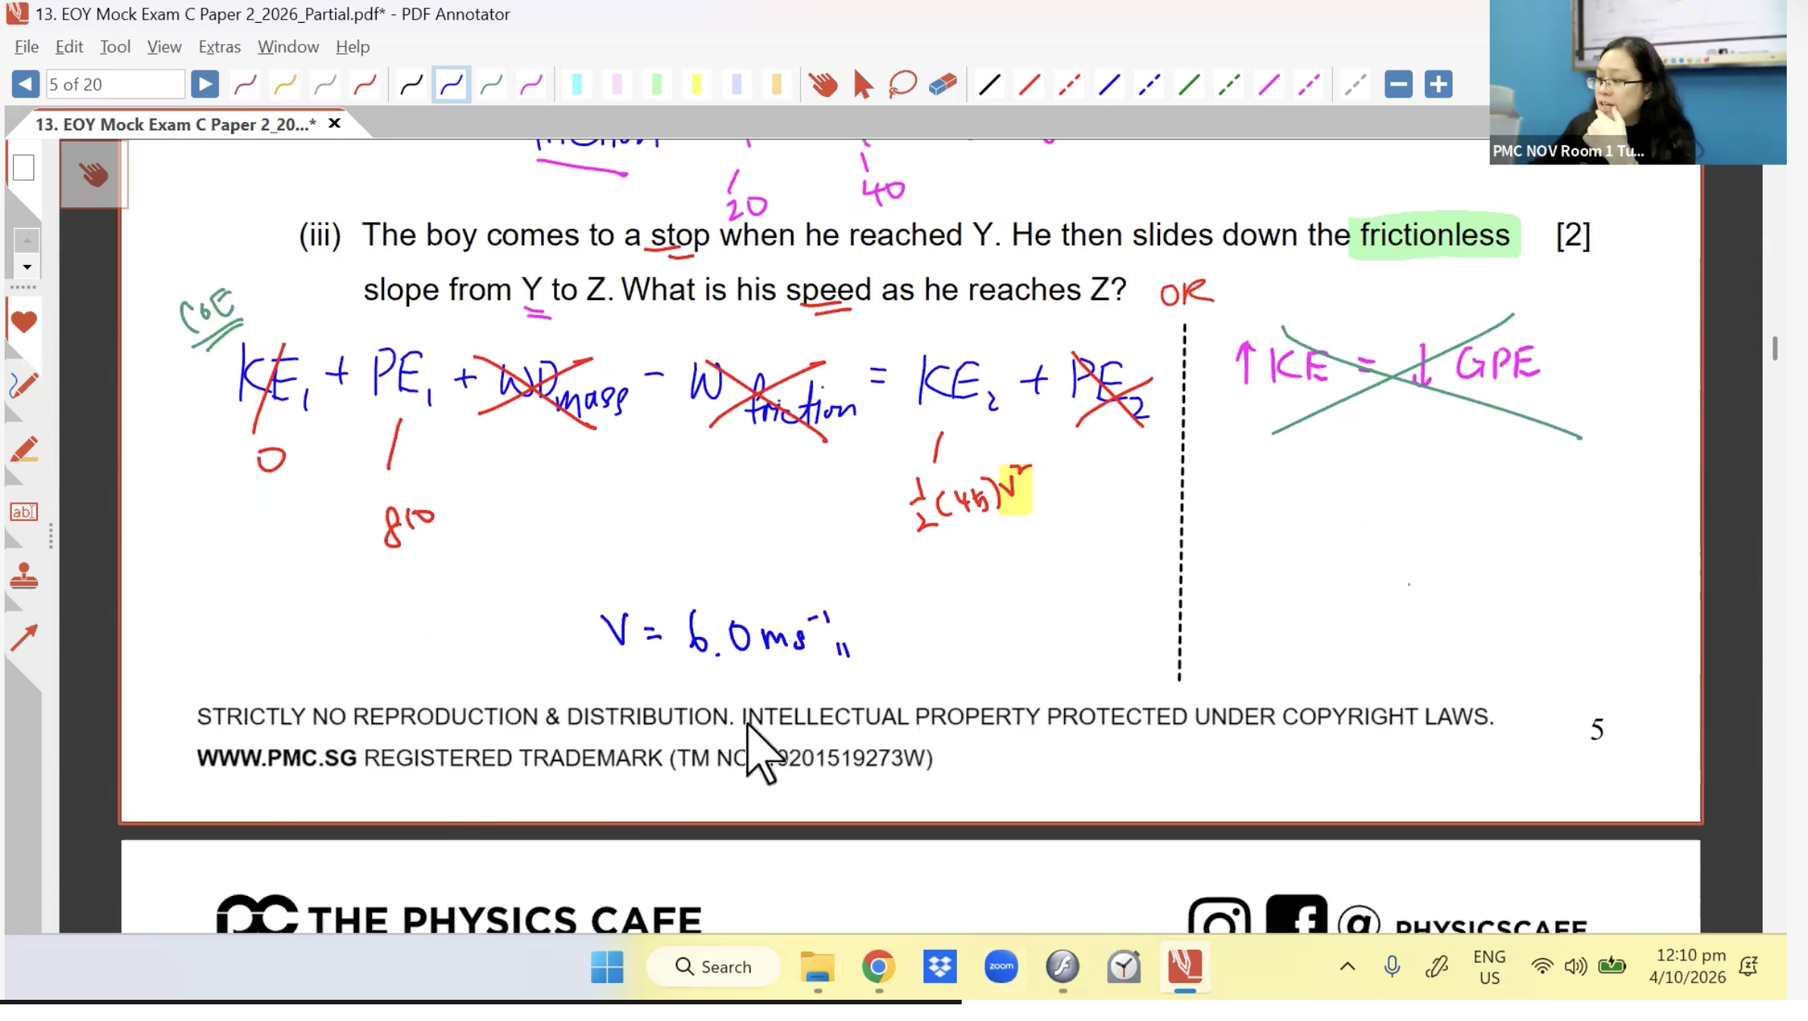Close the EOY Mock Exam document tab
The image size is (1808, 1021).
tap(334, 123)
